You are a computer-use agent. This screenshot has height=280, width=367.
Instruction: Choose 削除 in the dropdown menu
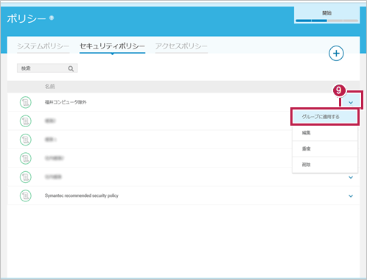pos(324,165)
